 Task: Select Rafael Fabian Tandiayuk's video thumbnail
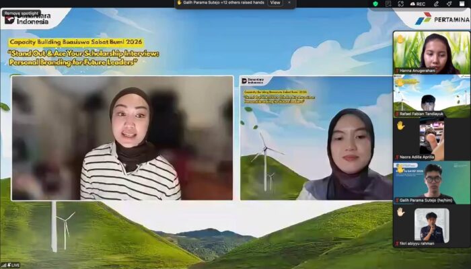point(432,95)
